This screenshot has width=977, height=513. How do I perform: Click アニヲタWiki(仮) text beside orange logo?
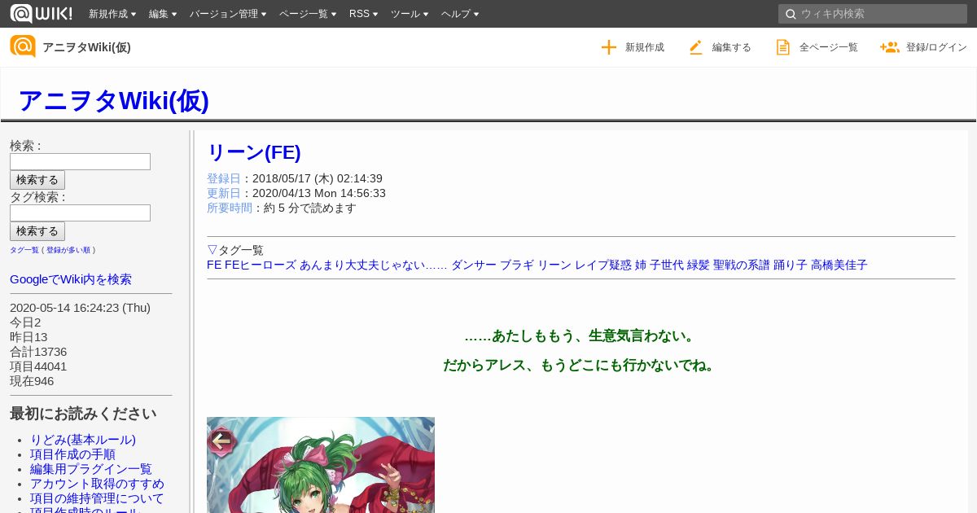(86, 47)
